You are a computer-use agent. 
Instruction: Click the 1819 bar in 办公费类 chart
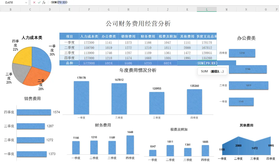click(x=249, y=85)
